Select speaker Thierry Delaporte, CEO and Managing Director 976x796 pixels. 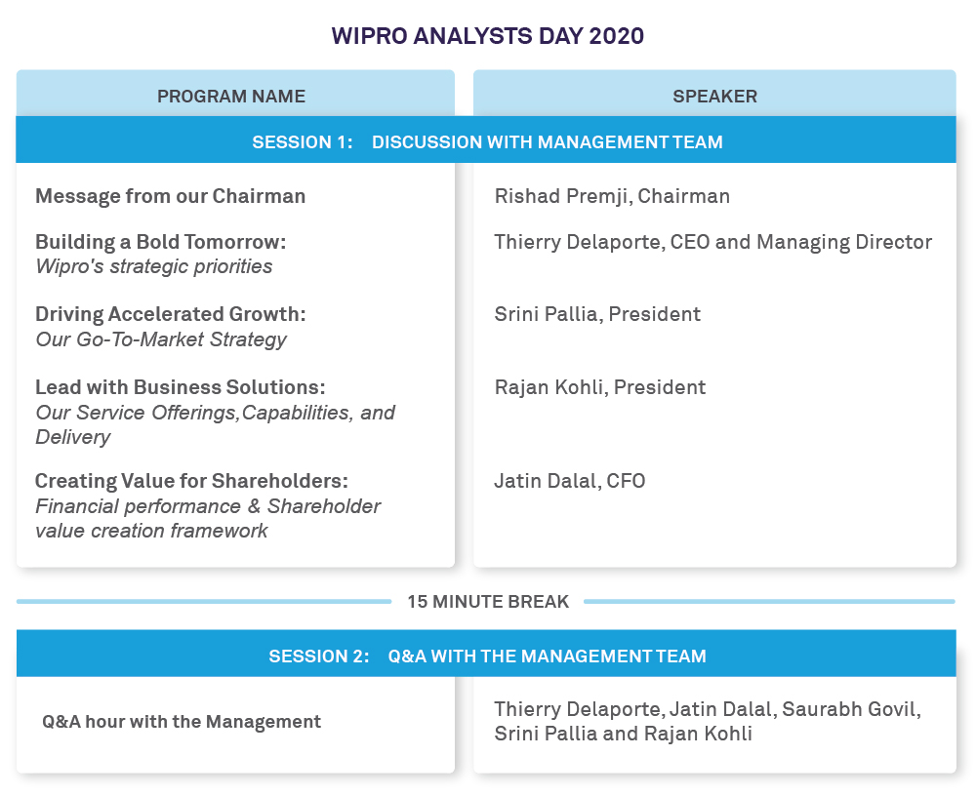click(x=712, y=242)
